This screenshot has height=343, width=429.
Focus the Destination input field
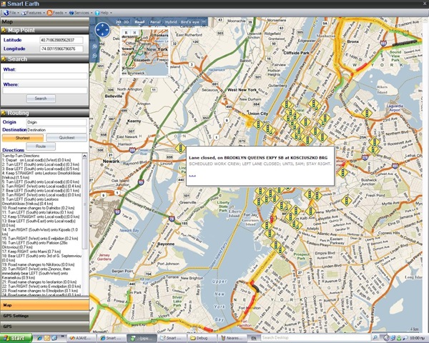pos(56,130)
